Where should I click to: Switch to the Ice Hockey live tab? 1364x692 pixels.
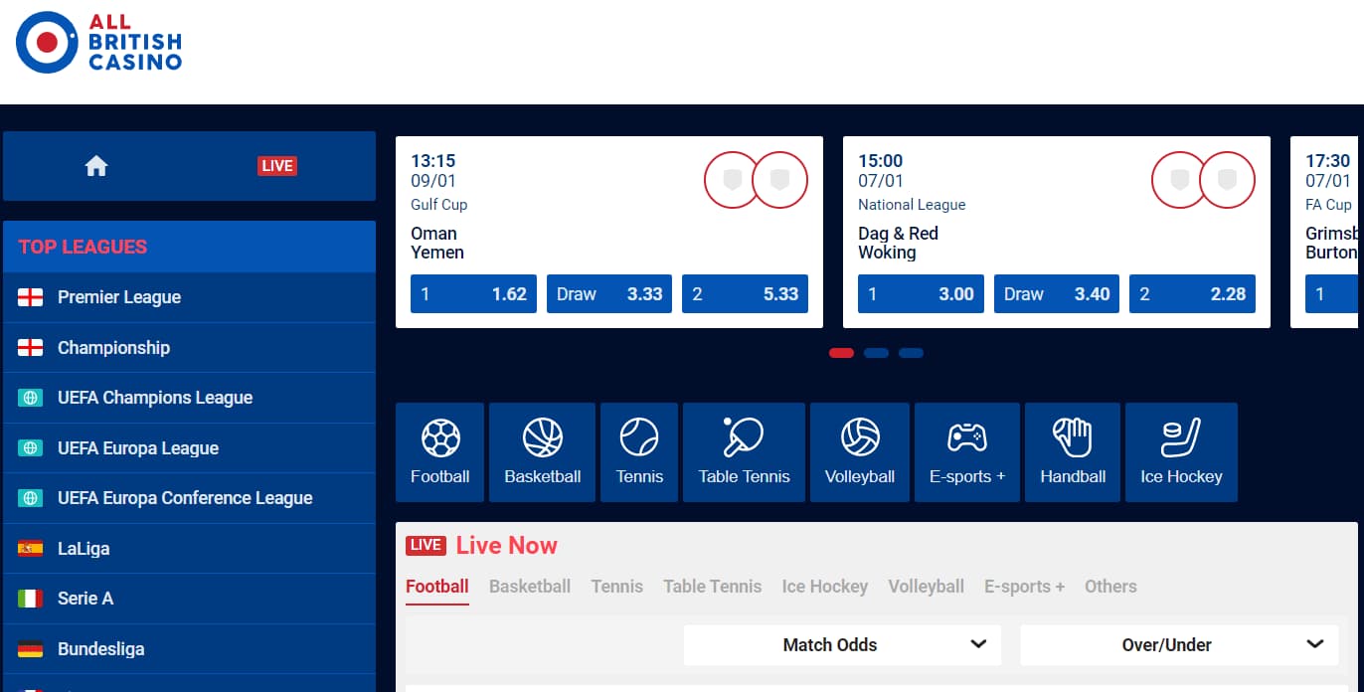pyautogui.click(x=824, y=587)
